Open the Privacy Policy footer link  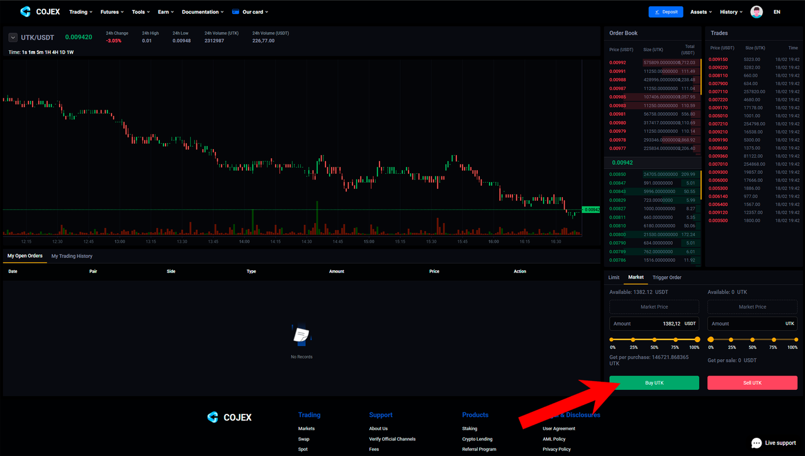pos(556,449)
